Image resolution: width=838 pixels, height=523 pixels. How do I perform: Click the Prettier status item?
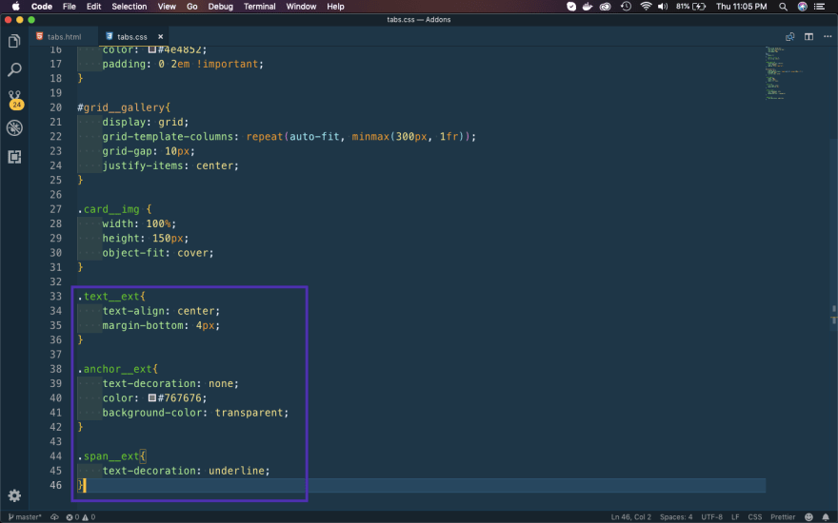tap(783, 517)
